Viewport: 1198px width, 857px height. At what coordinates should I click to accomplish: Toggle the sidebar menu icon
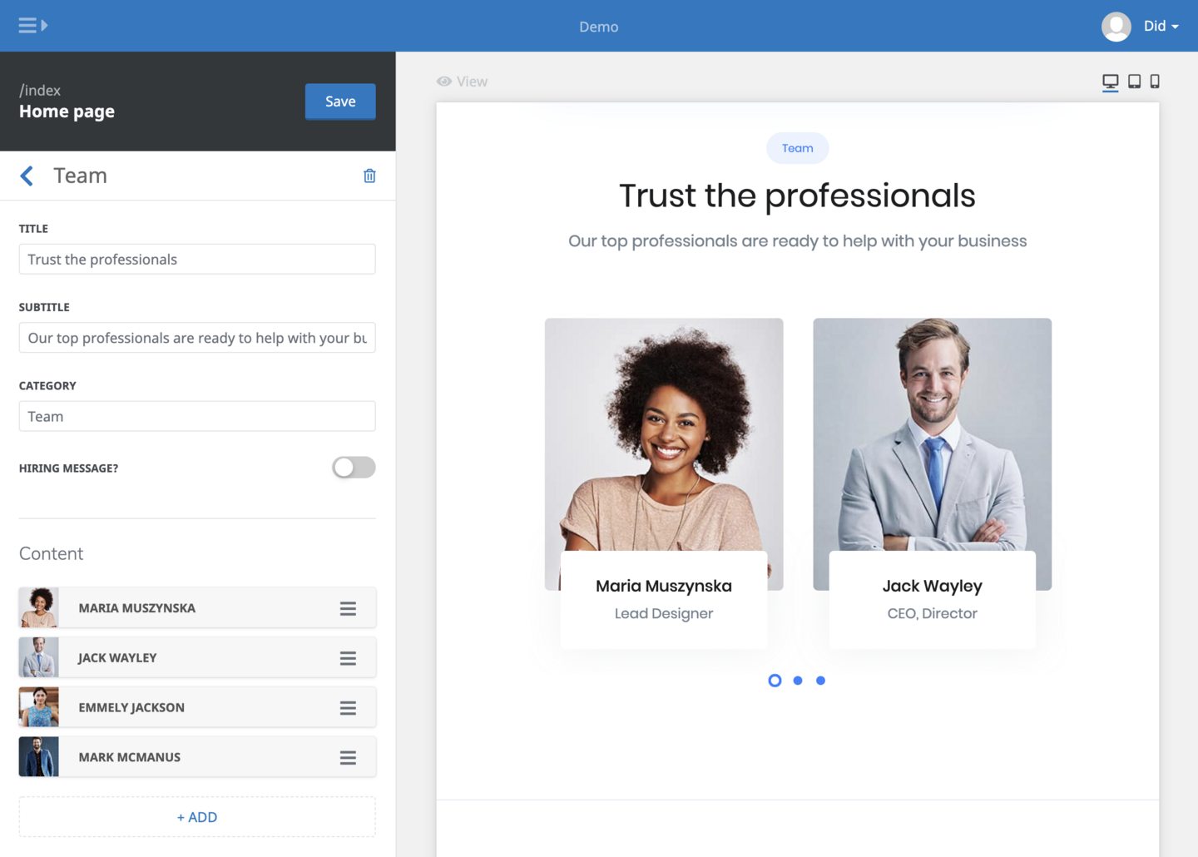32,26
